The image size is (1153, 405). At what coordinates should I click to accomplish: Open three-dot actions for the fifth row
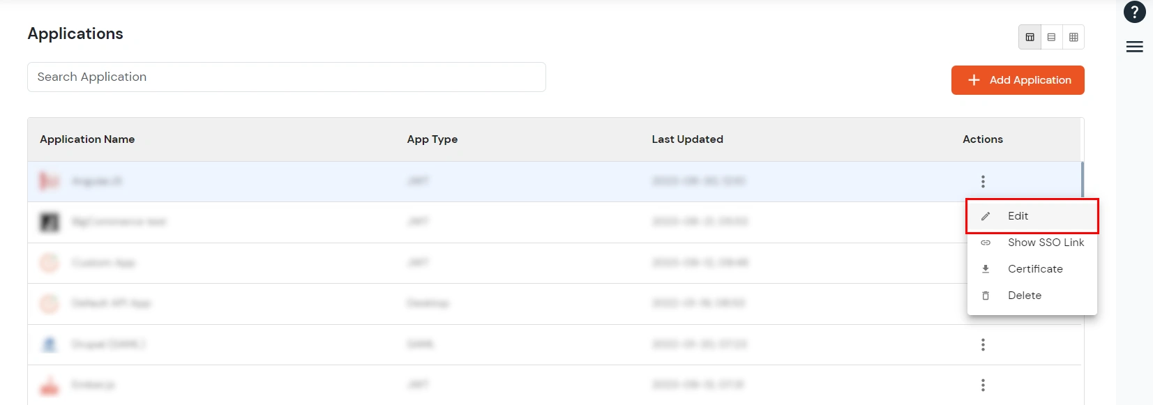[983, 344]
